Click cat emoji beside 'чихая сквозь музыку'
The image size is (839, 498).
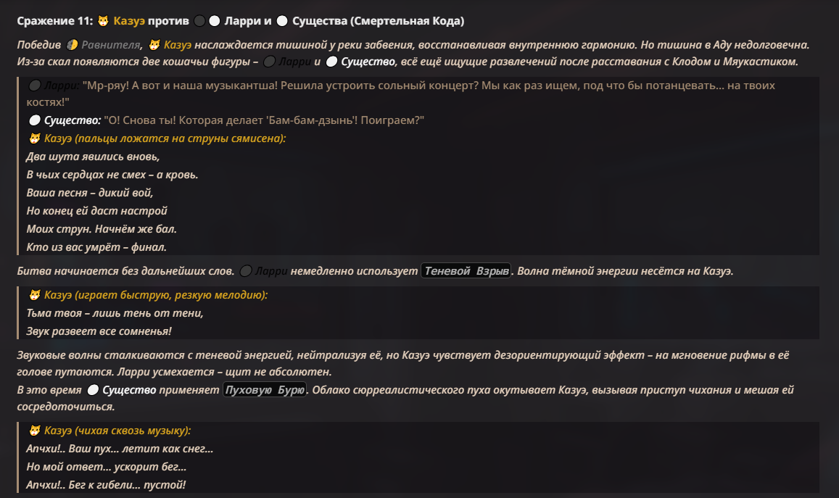(34, 431)
